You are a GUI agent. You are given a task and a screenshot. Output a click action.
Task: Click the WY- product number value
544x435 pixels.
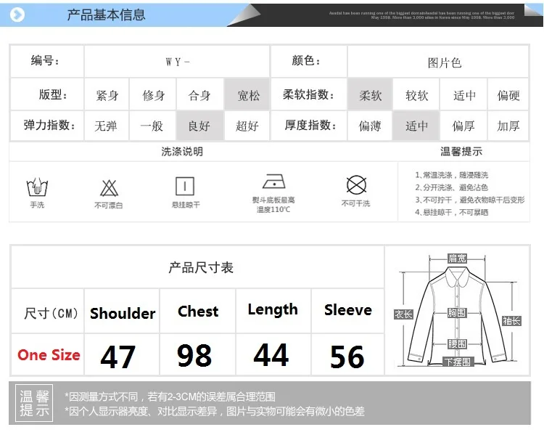tap(178, 62)
